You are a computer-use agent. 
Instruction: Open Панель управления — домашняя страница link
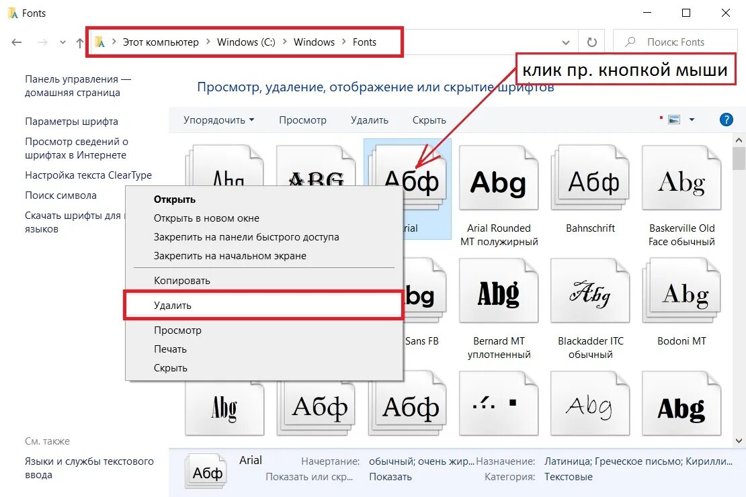click(x=77, y=86)
